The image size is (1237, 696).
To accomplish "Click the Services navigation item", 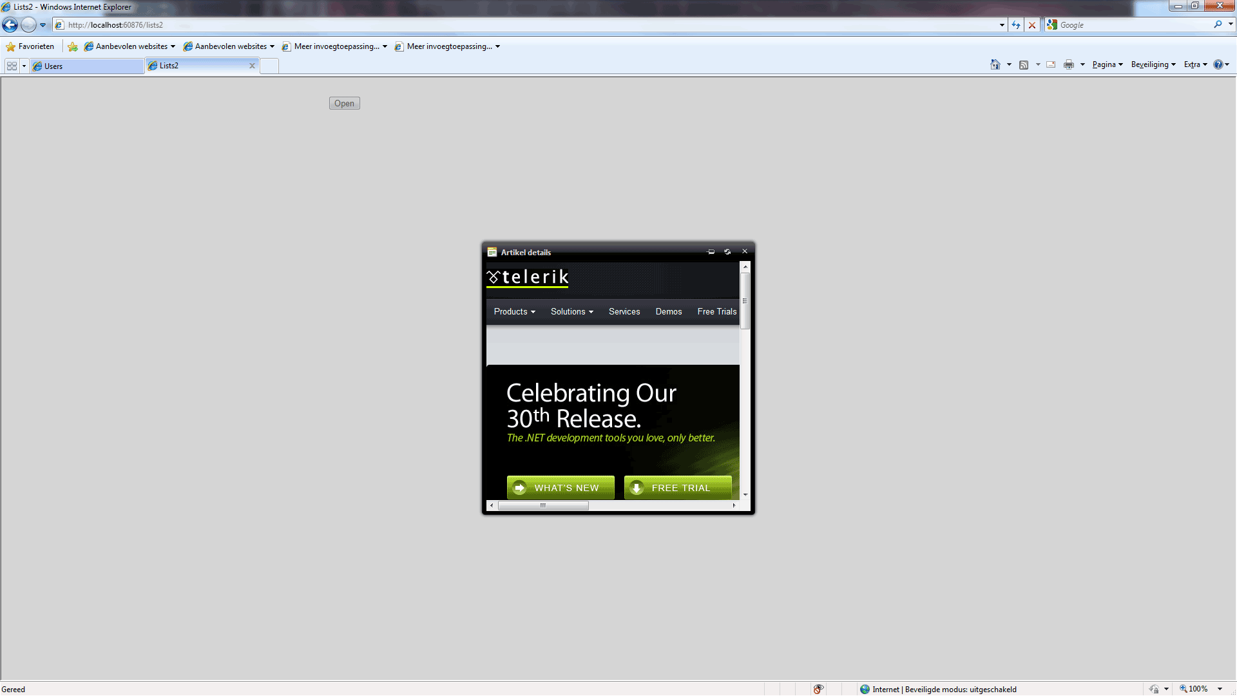I will [624, 311].
